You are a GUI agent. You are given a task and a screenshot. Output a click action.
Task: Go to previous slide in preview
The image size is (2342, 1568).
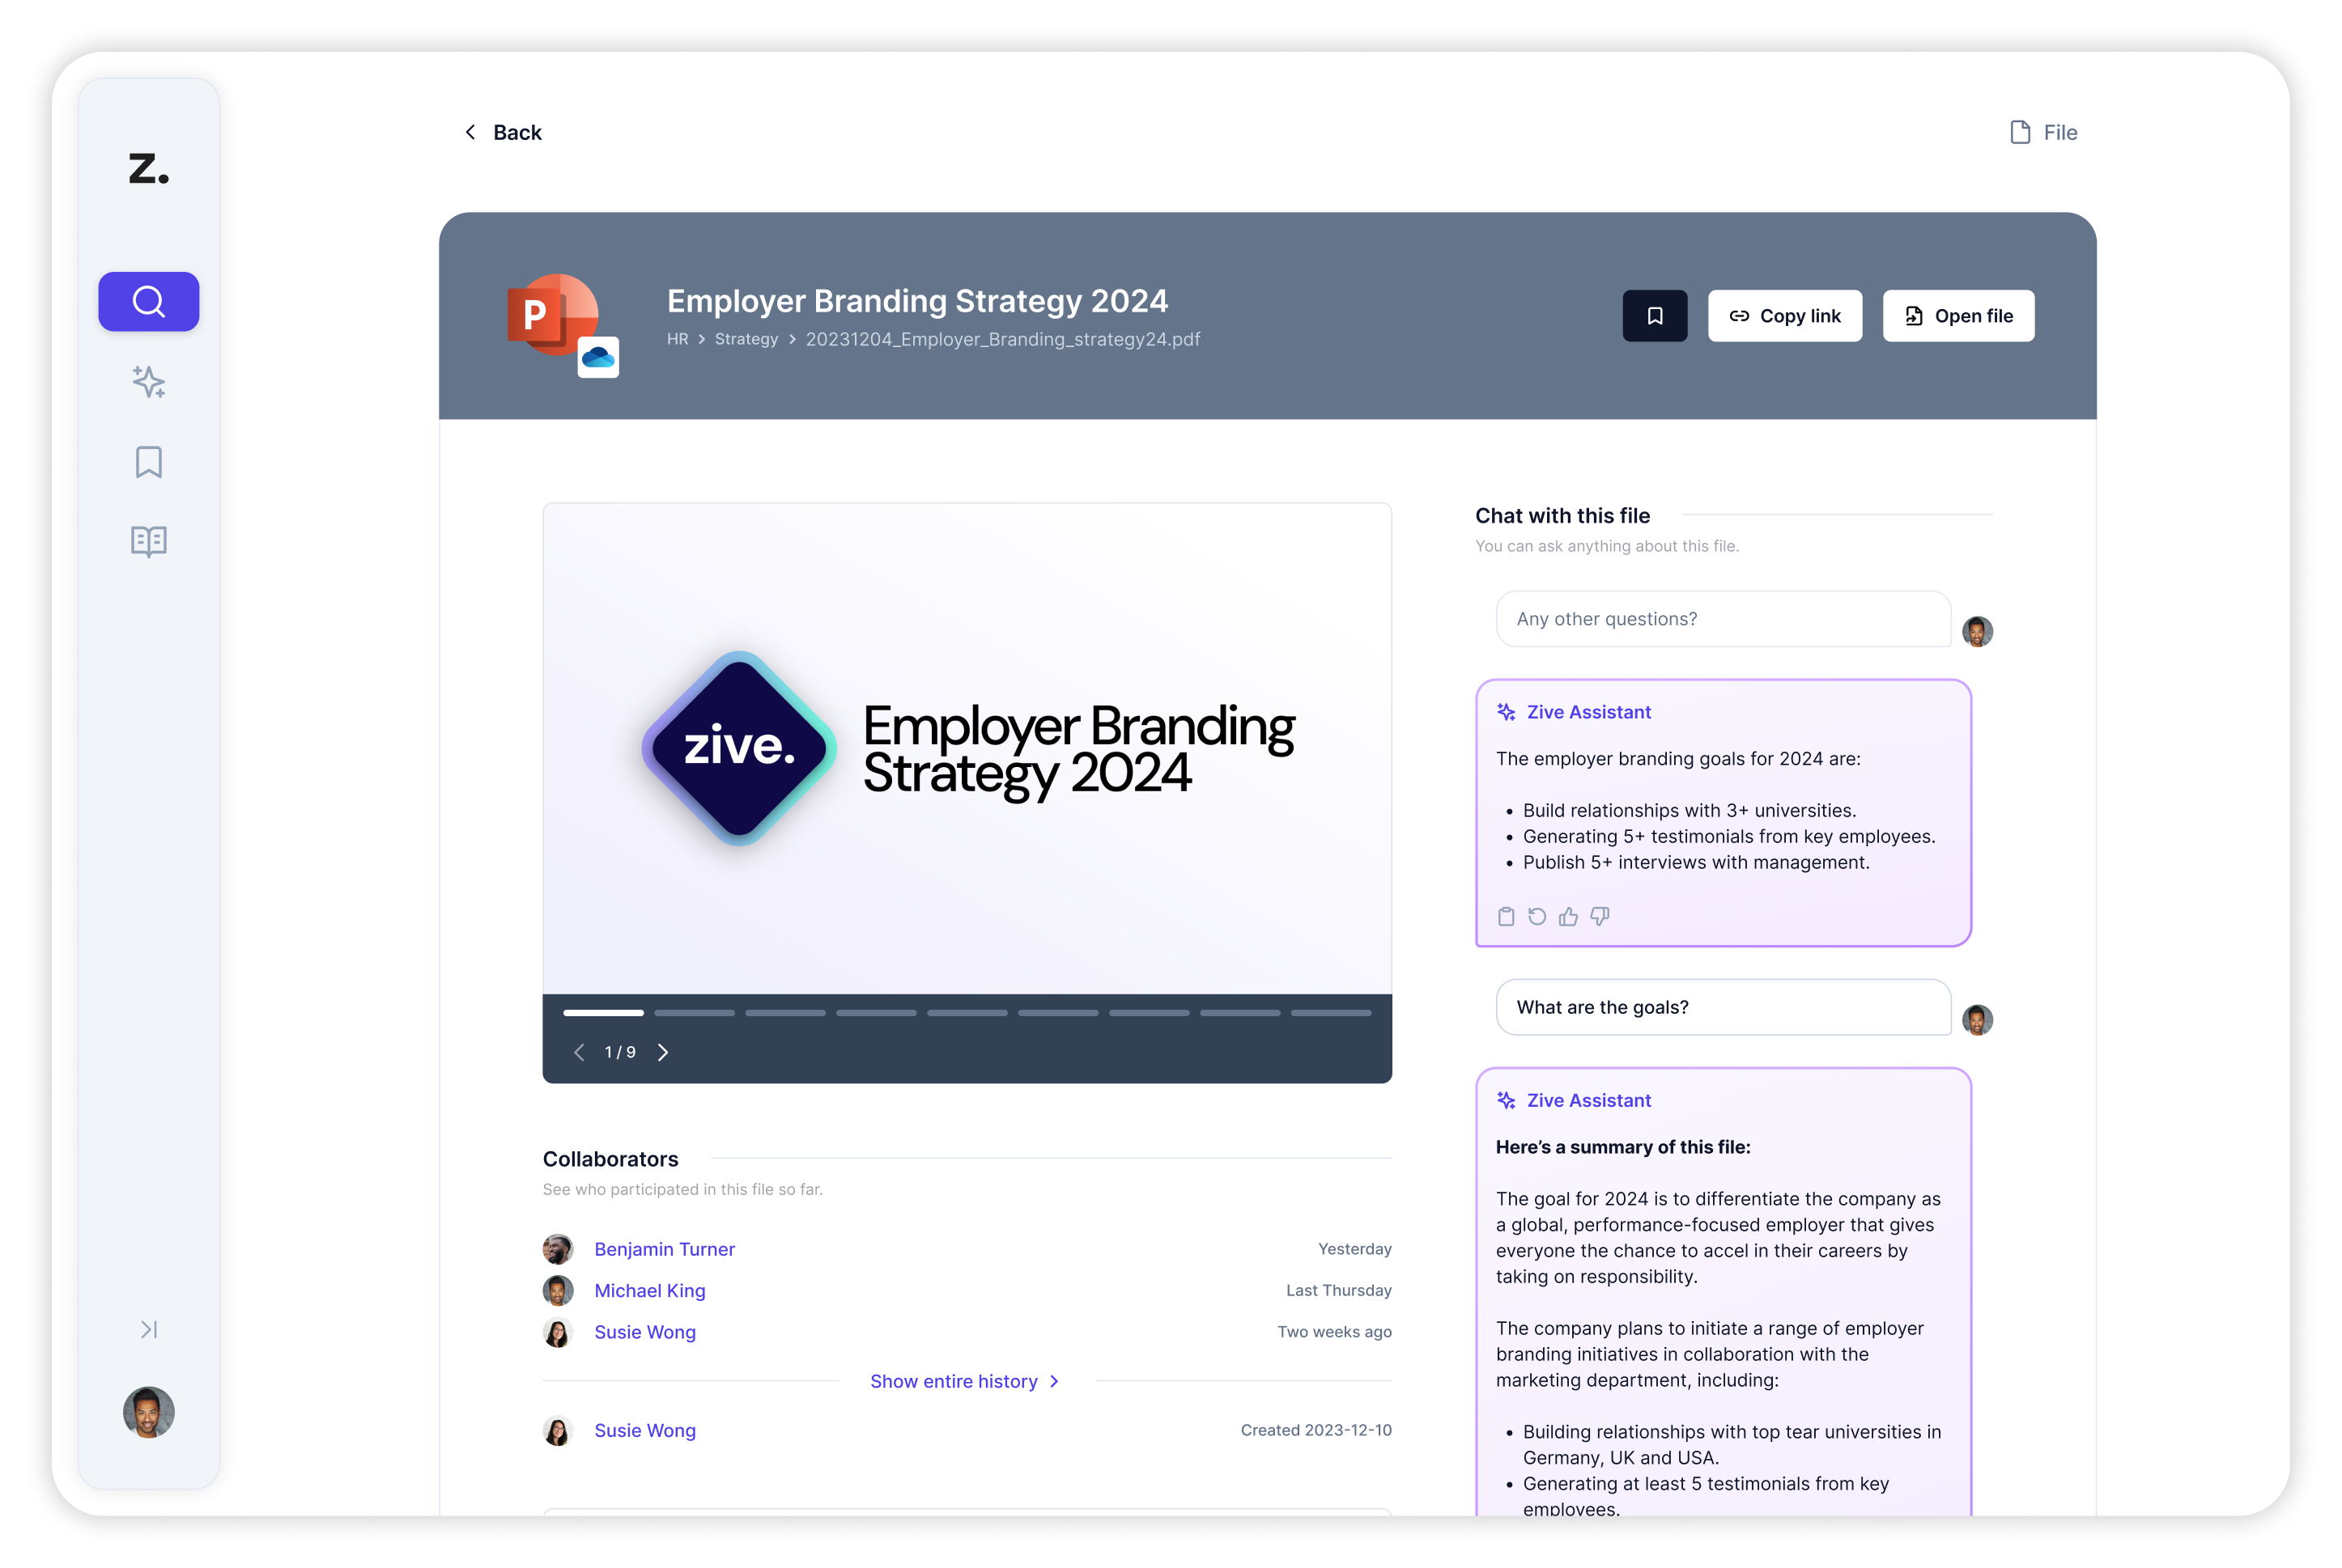578,1052
